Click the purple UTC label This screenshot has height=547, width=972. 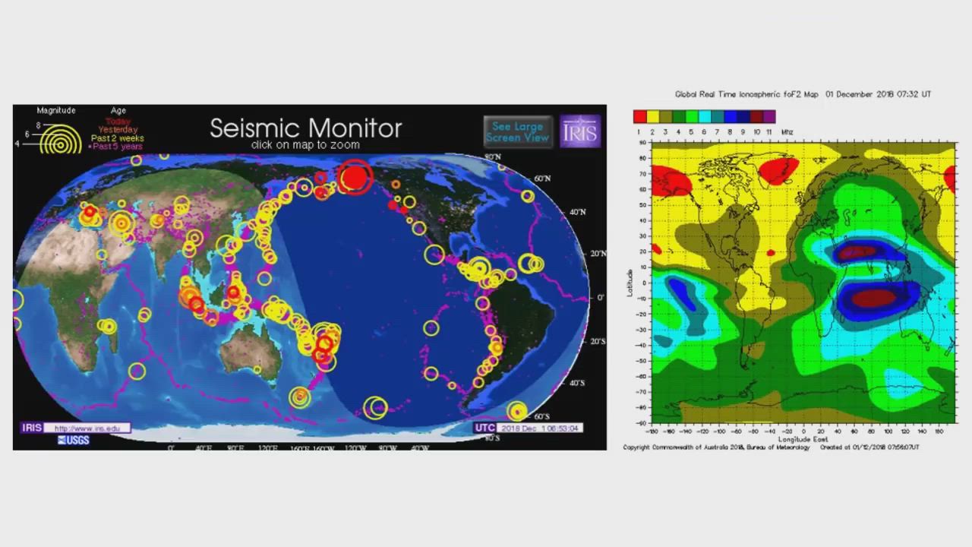(485, 428)
